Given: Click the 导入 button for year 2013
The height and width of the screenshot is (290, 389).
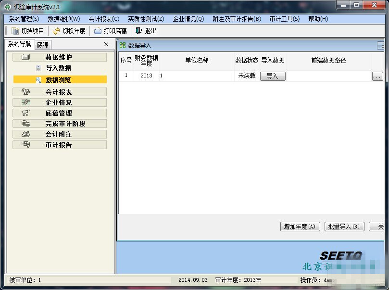Looking at the screenshot, I should [x=272, y=76].
